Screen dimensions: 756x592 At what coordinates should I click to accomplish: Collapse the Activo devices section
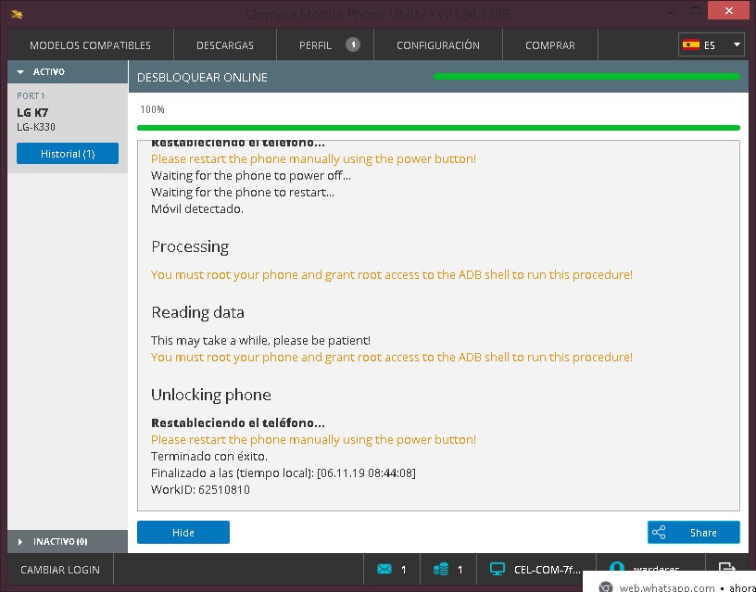click(68, 72)
